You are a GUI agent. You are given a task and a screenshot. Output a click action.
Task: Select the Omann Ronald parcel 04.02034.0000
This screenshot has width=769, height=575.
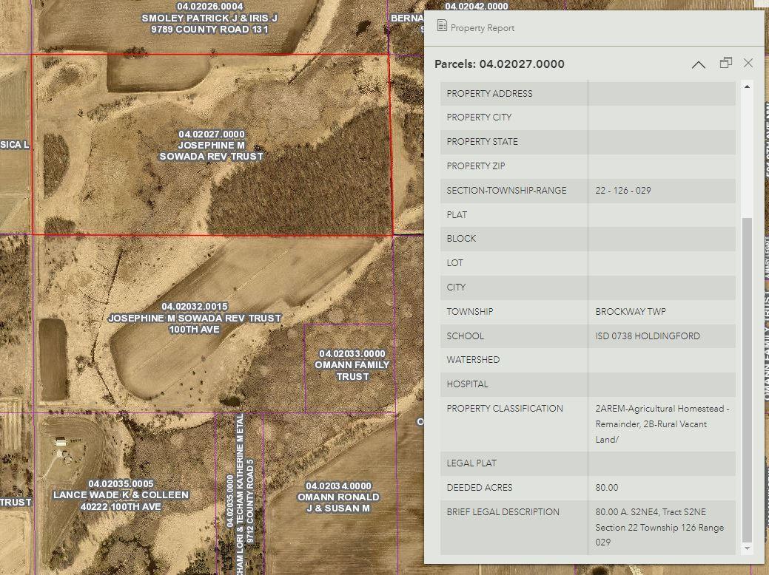point(338,497)
